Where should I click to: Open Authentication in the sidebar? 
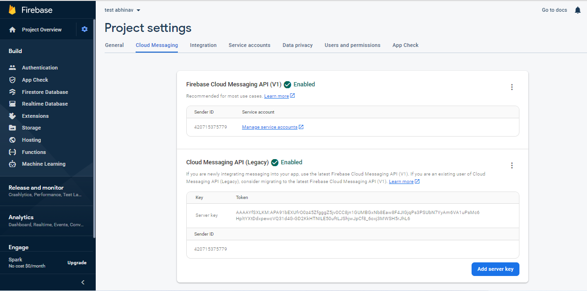click(40, 68)
